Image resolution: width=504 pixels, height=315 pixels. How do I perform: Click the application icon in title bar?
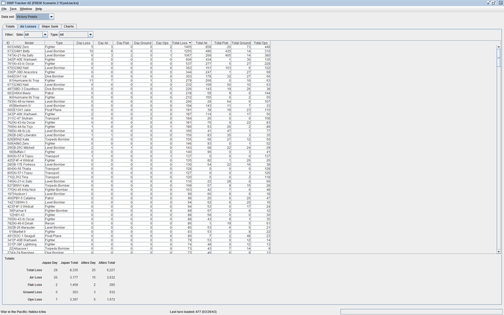tap(3, 3)
